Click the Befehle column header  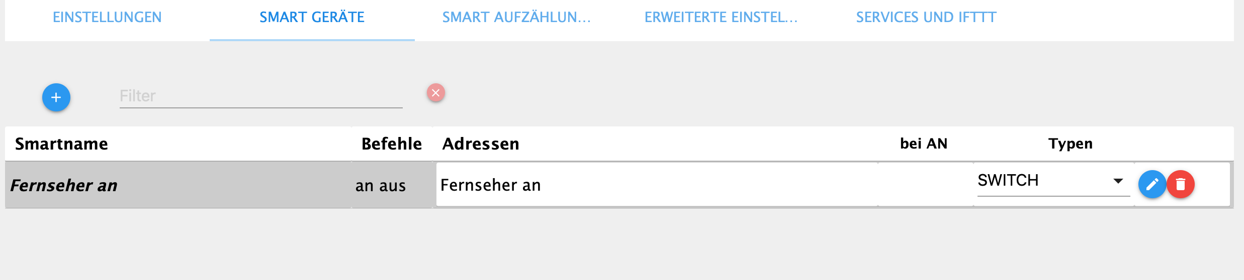[x=391, y=144]
